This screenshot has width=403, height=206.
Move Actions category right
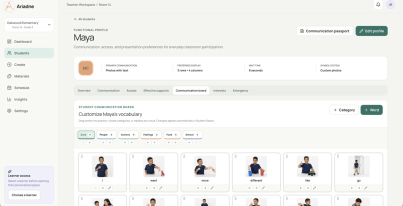click(x=131, y=142)
